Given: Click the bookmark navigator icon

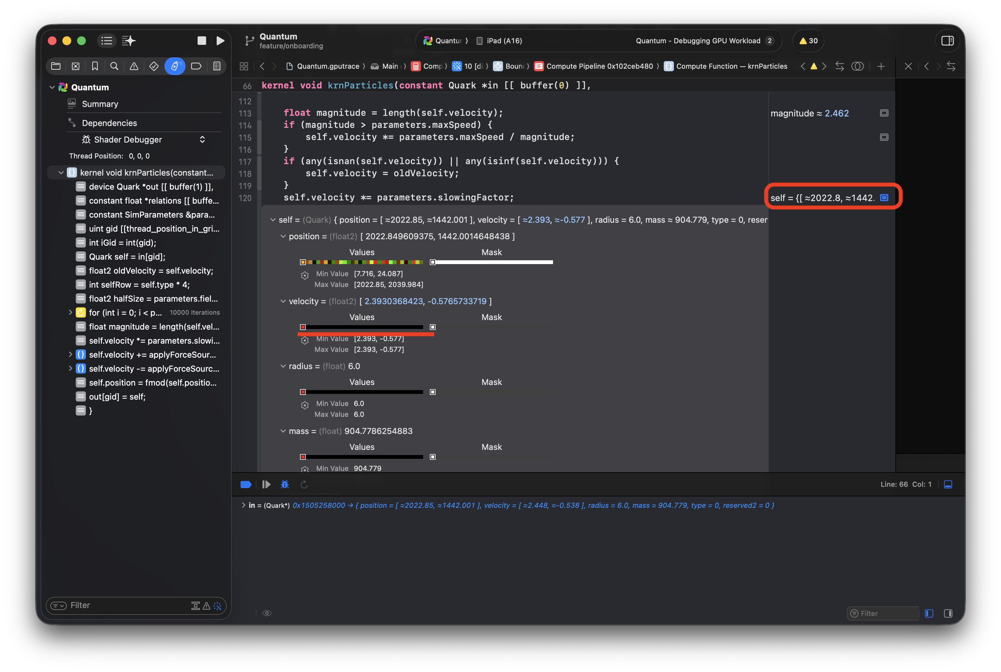Looking at the screenshot, I should [x=95, y=66].
